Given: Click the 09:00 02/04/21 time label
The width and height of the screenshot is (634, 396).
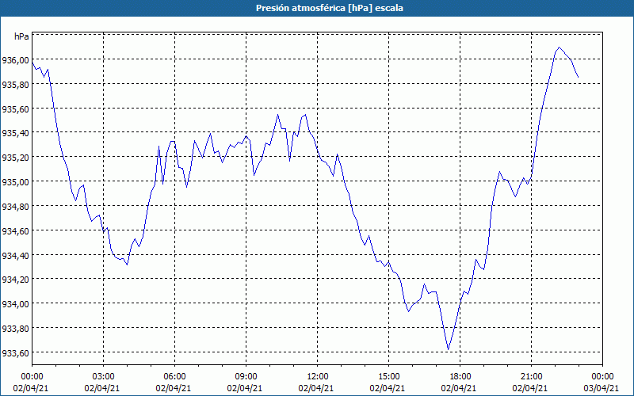Looking at the screenshot, I should click(x=245, y=383).
